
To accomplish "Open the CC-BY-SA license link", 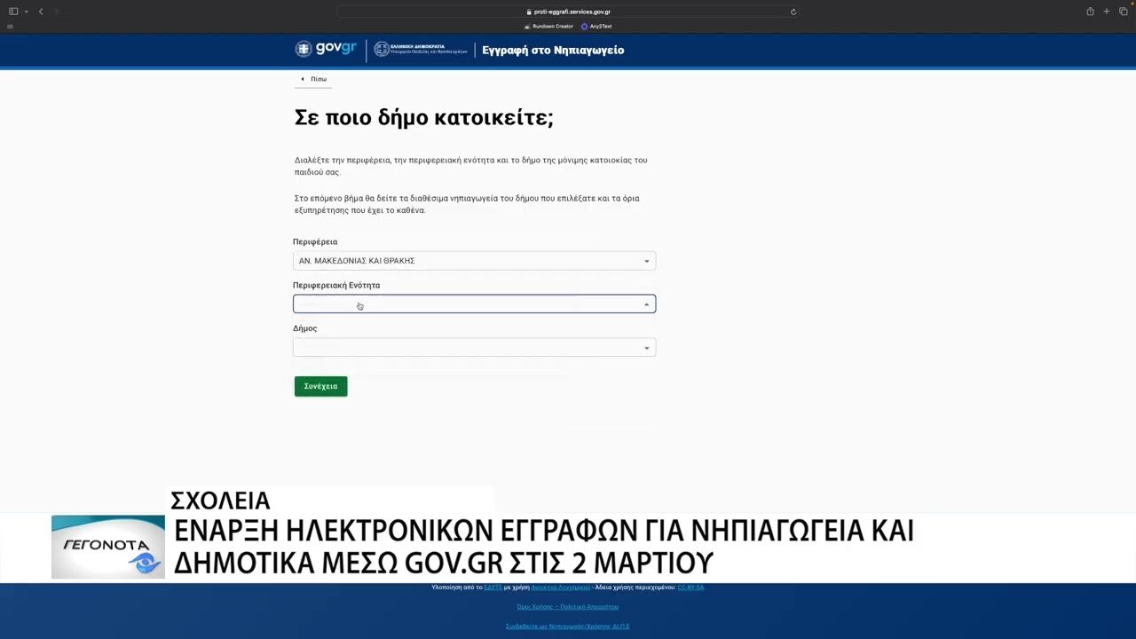I will pos(690,588).
